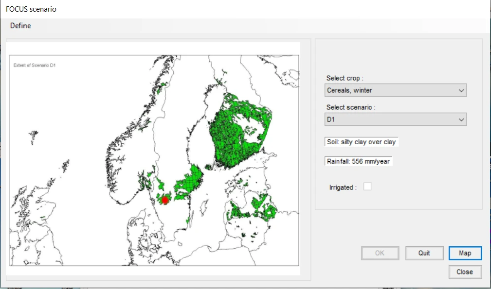Expand the Select scenario dropdown arrow
Screen dimensions: 491x289
click(x=460, y=119)
